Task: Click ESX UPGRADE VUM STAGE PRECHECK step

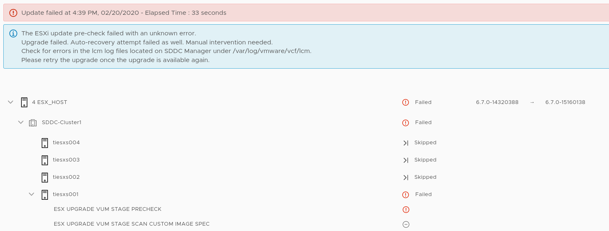Action: tap(108, 209)
